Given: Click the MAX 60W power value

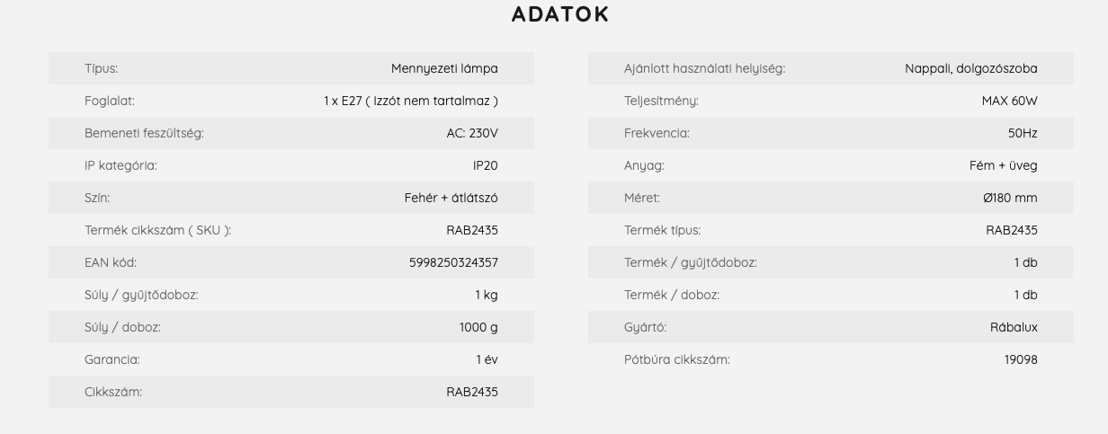Looking at the screenshot, I should tap(1010, 101).
